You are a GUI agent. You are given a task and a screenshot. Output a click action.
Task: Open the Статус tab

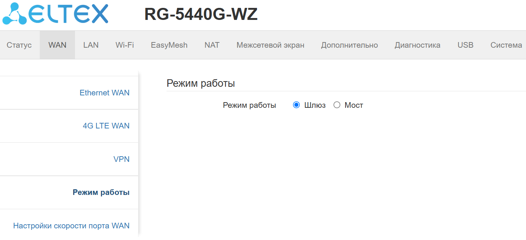[19, 45]
